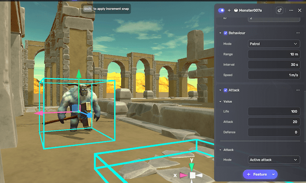Toggle the Monster007a active switch
This screenshot has width=306, height=183.
(x=221, y=10)
